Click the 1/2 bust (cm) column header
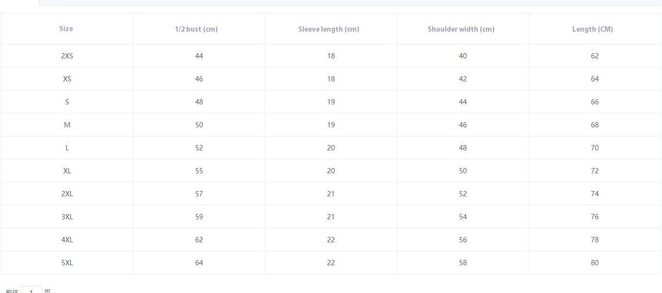The image size is (662, 293). 196,29
